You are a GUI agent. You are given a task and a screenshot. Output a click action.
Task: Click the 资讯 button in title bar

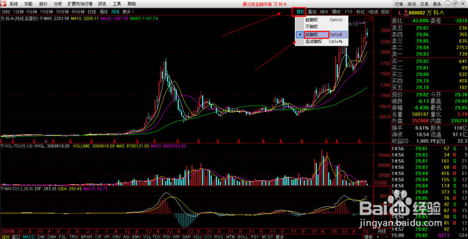[x=411, y=4]
